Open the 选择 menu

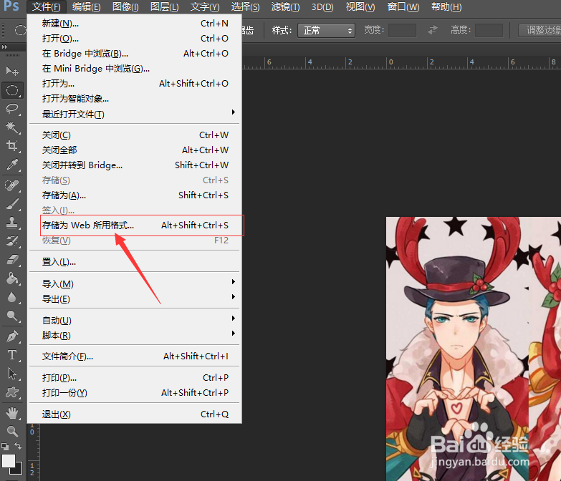[x=245, y=6]
